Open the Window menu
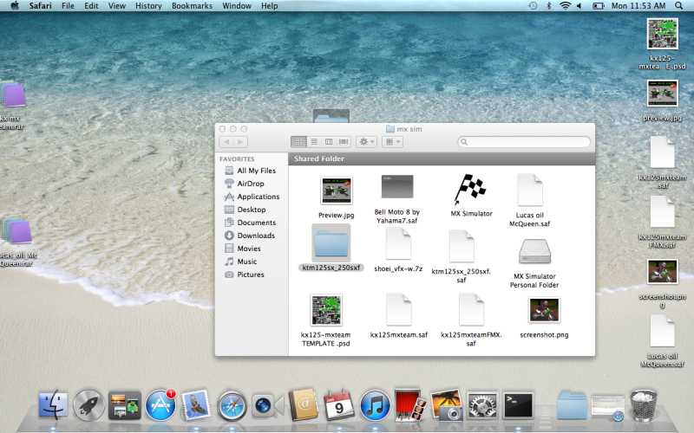The height and width of the screenshot is (433, 694). coord(237,6)
